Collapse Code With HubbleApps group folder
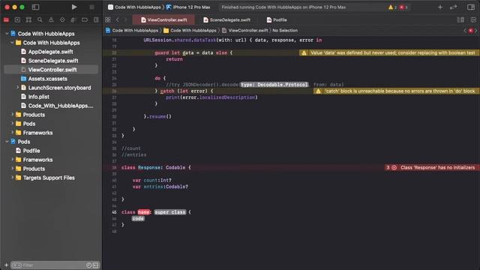The image size is (480, 270). click(12, 43)
